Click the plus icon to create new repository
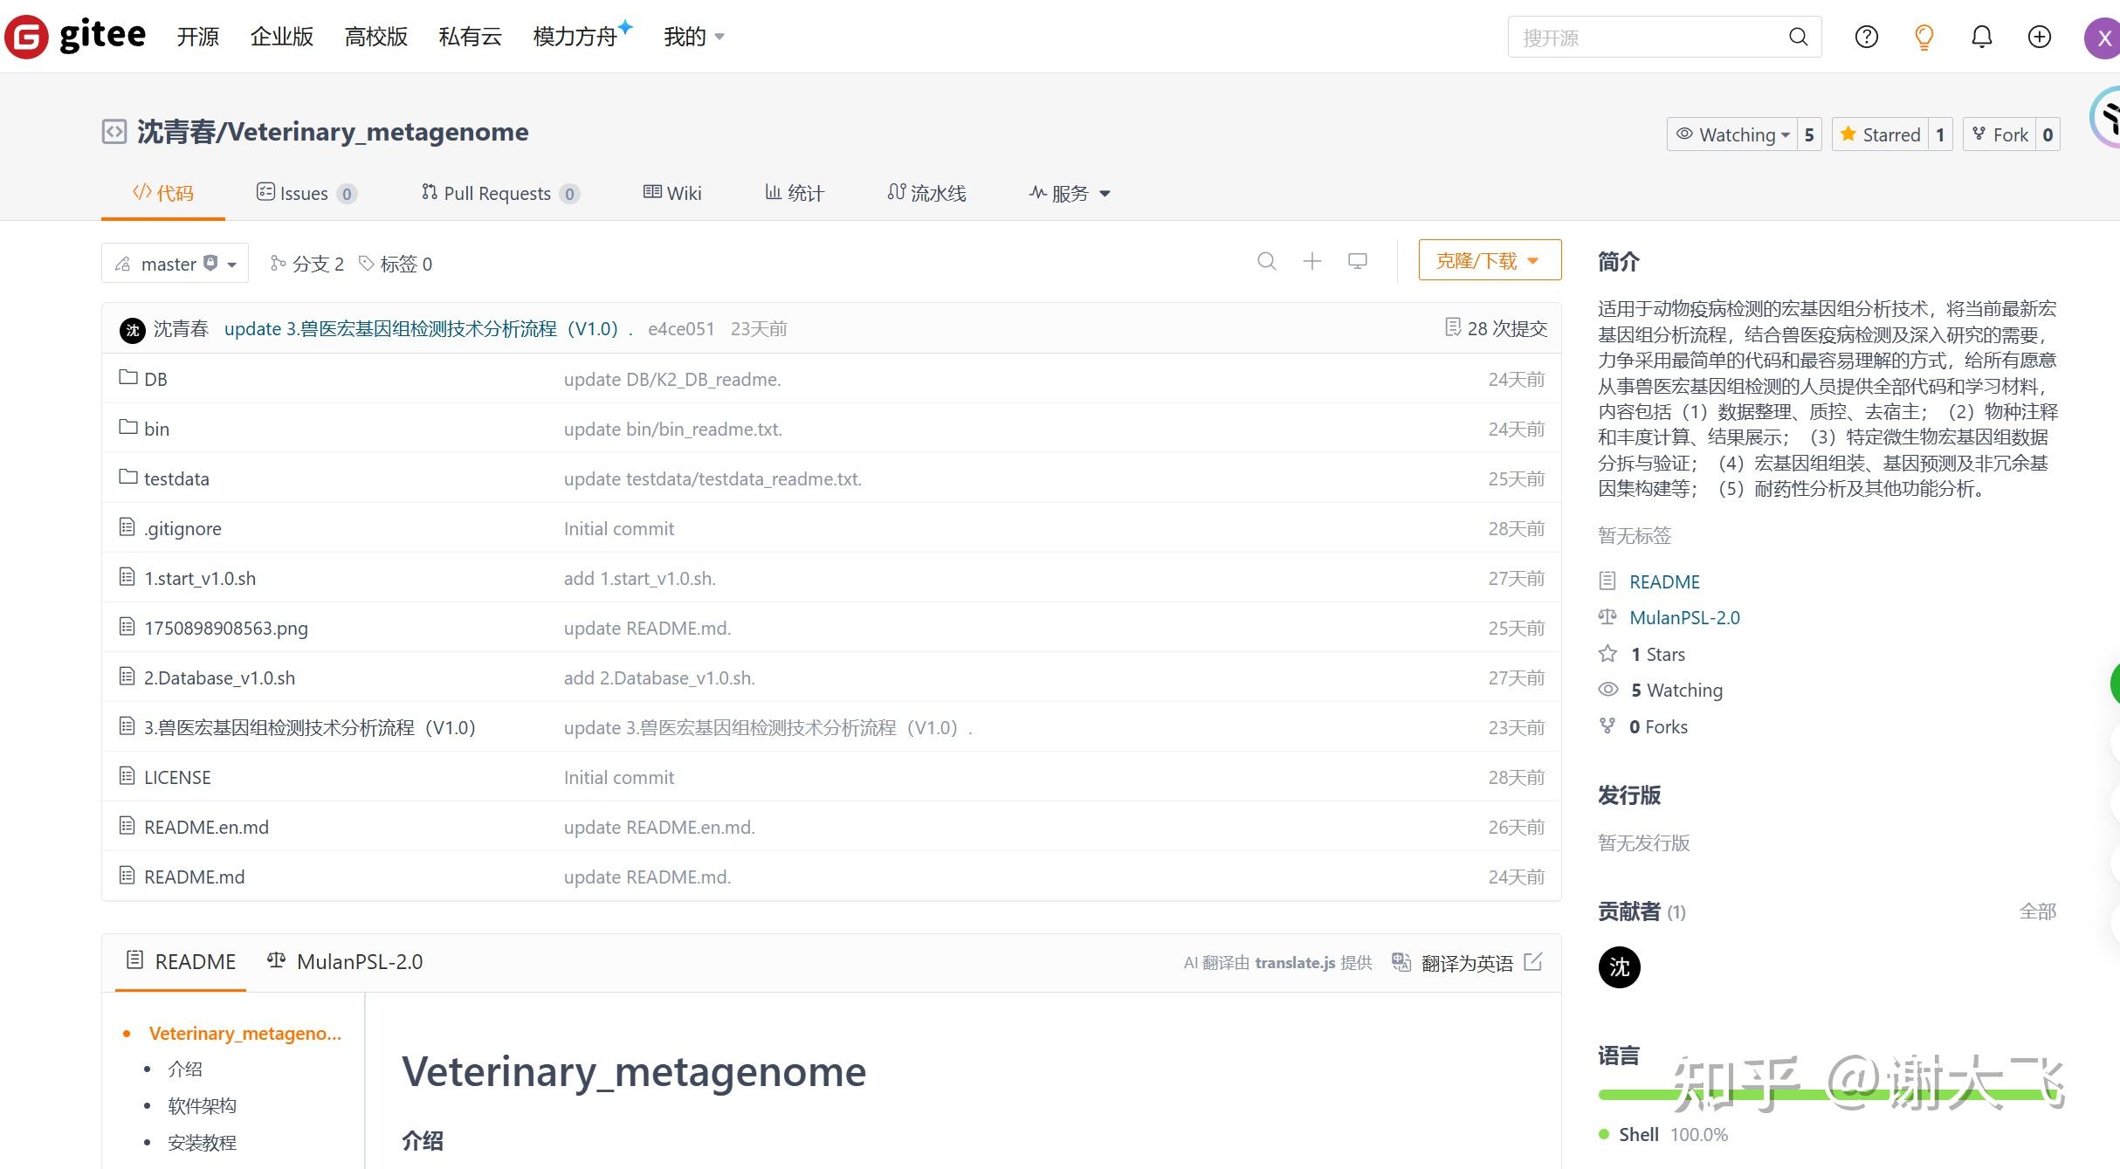 [x=2039, y=37]
